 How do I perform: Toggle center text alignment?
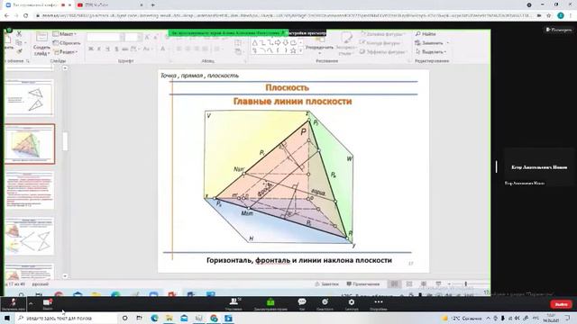(x=188, y=49)
